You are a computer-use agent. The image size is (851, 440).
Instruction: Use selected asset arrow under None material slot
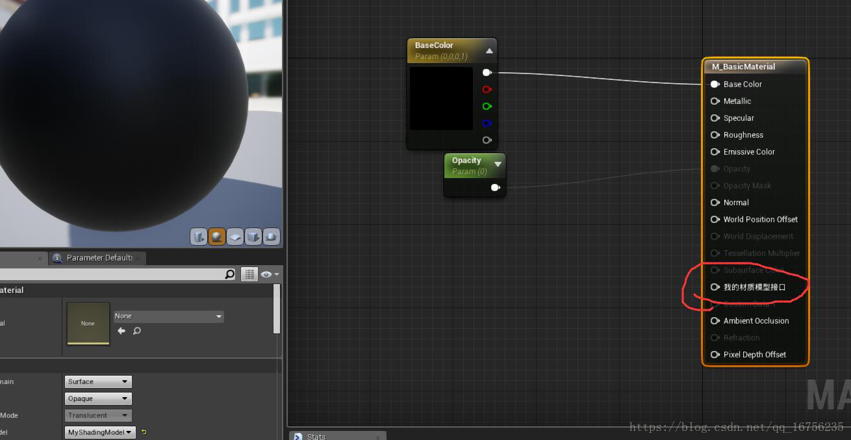[x=121, y=331]
